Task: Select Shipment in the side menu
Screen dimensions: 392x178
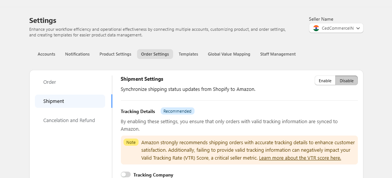Action: tap(70, 101)
